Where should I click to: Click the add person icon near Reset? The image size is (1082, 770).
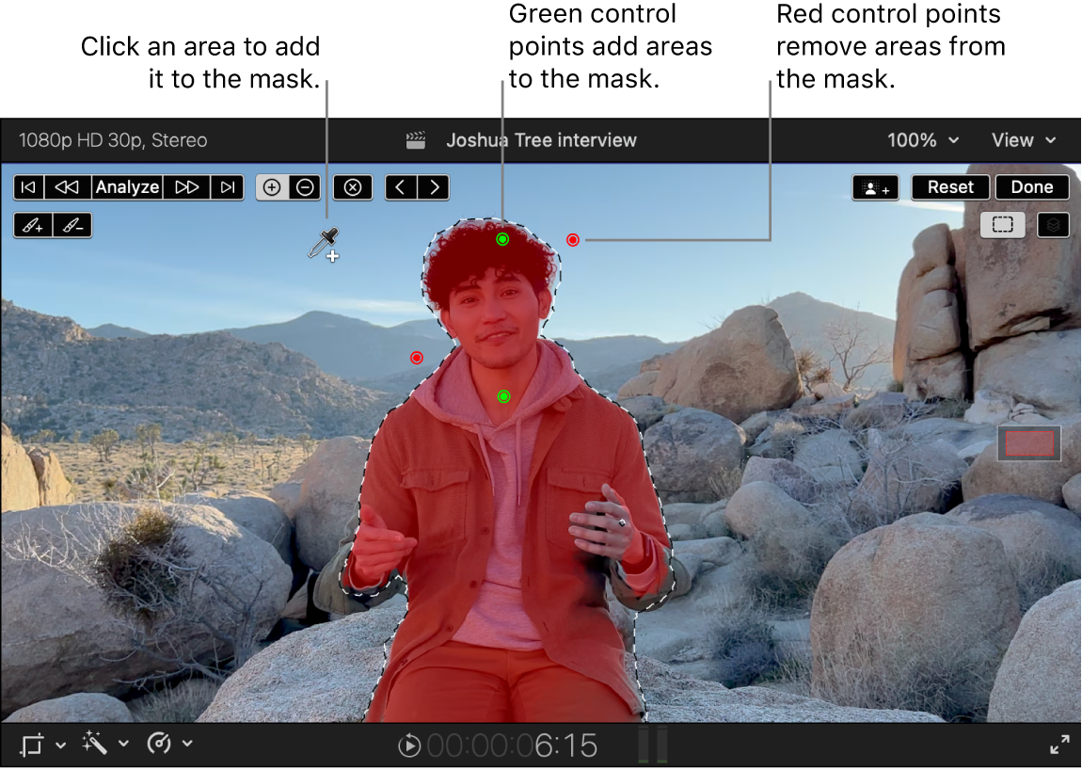(874, 186)
